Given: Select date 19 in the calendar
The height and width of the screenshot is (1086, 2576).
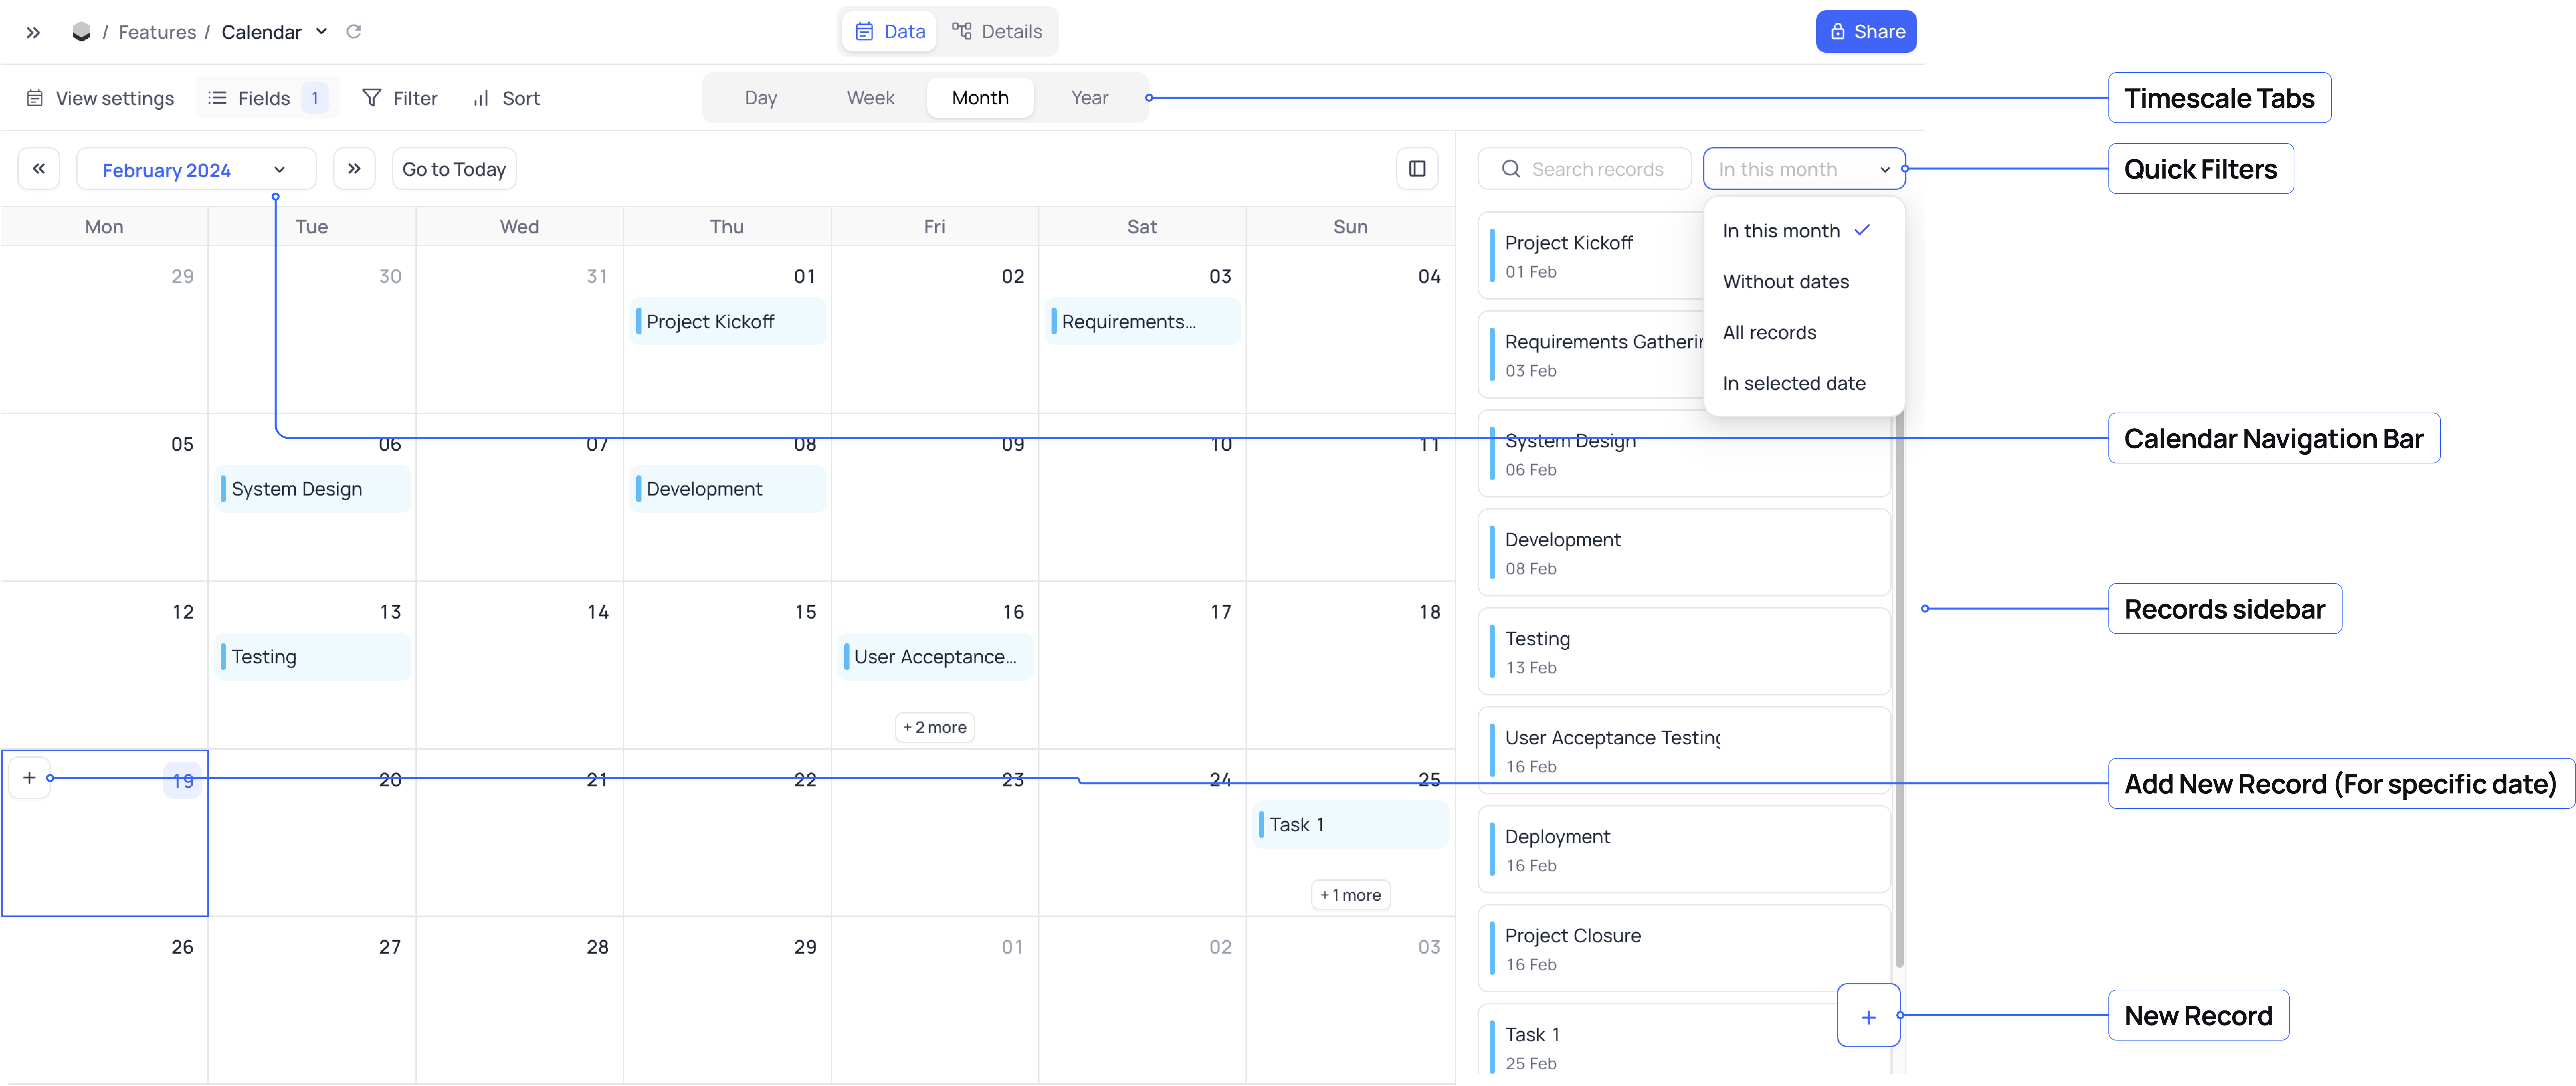Looking at the screenshot, I should 183,781.
